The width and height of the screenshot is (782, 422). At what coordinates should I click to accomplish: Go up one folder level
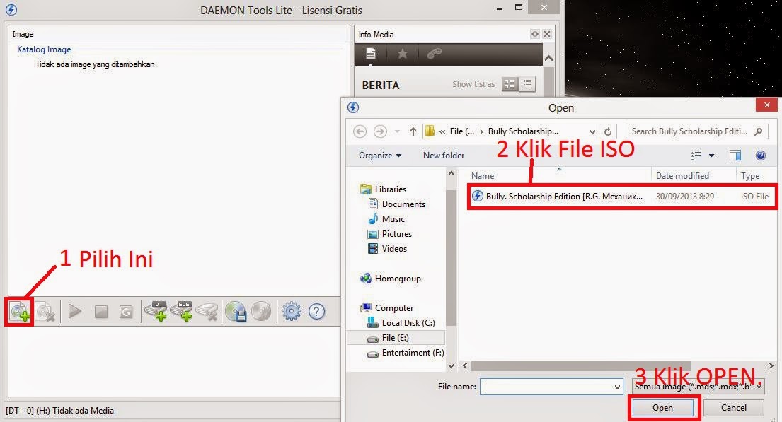click(413, 131)
